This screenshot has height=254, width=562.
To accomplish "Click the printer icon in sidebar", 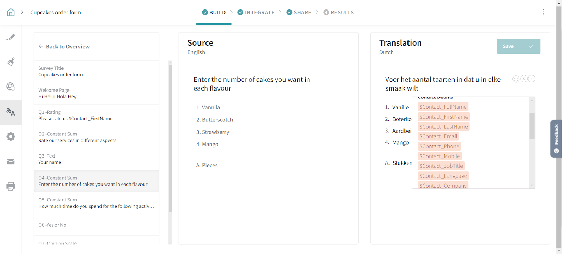I will pos(11,186).
